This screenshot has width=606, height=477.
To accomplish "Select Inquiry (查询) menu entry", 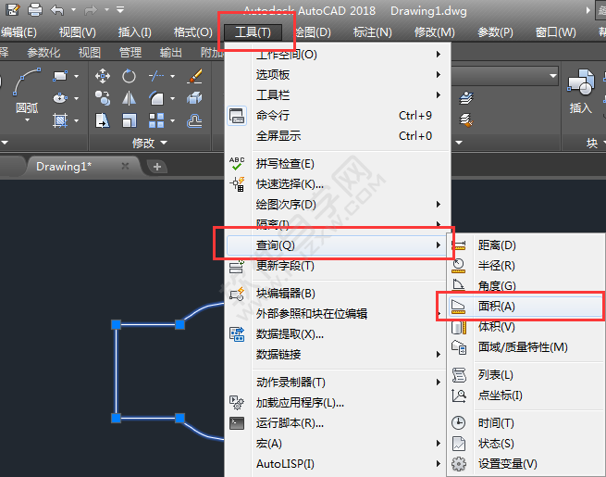I will tap(336, 245).
